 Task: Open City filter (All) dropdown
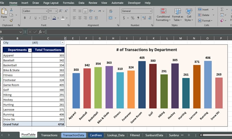tap(62, 42)
